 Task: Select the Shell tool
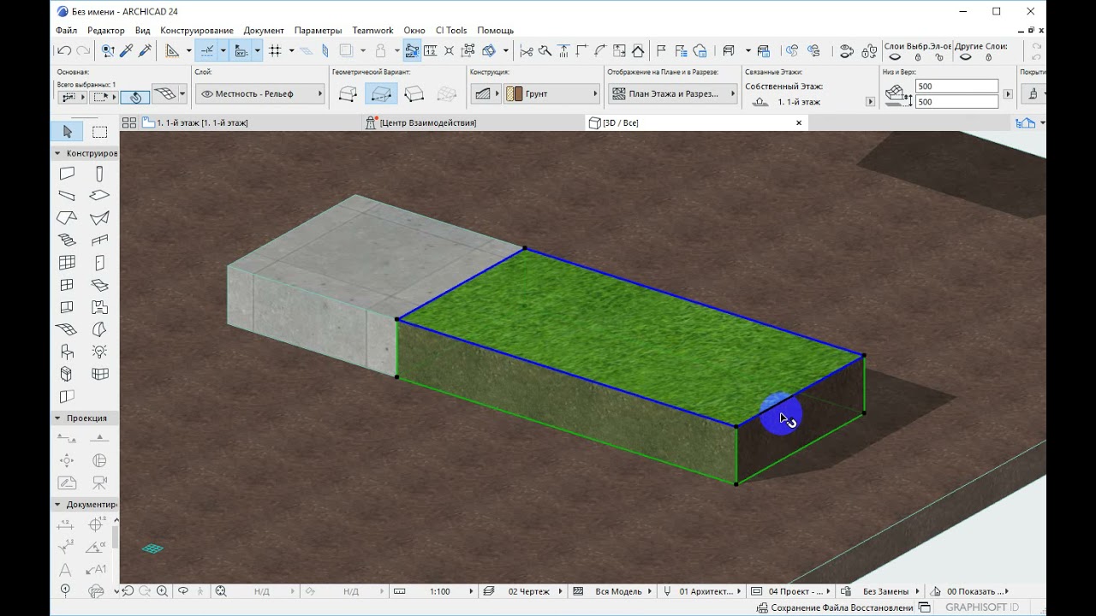(100, 218)
